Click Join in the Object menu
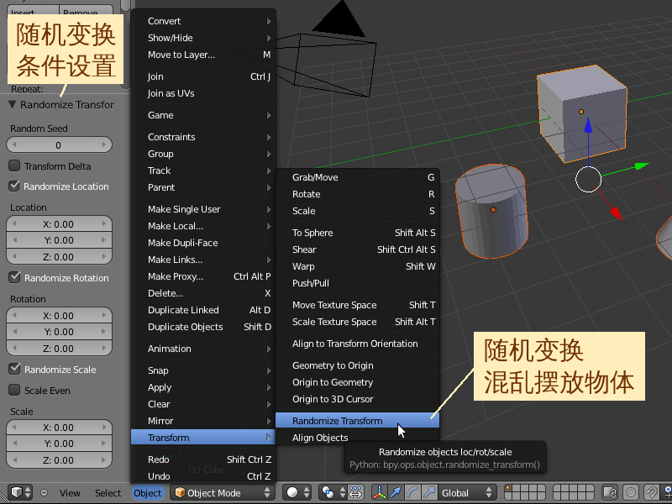 coord(203,76)
